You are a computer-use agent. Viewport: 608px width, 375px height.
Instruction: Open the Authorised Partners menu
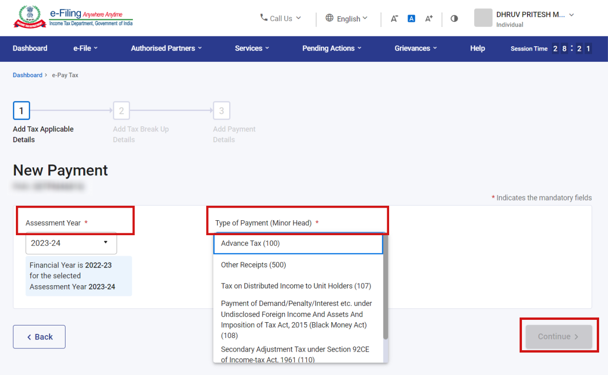(166, 48)
